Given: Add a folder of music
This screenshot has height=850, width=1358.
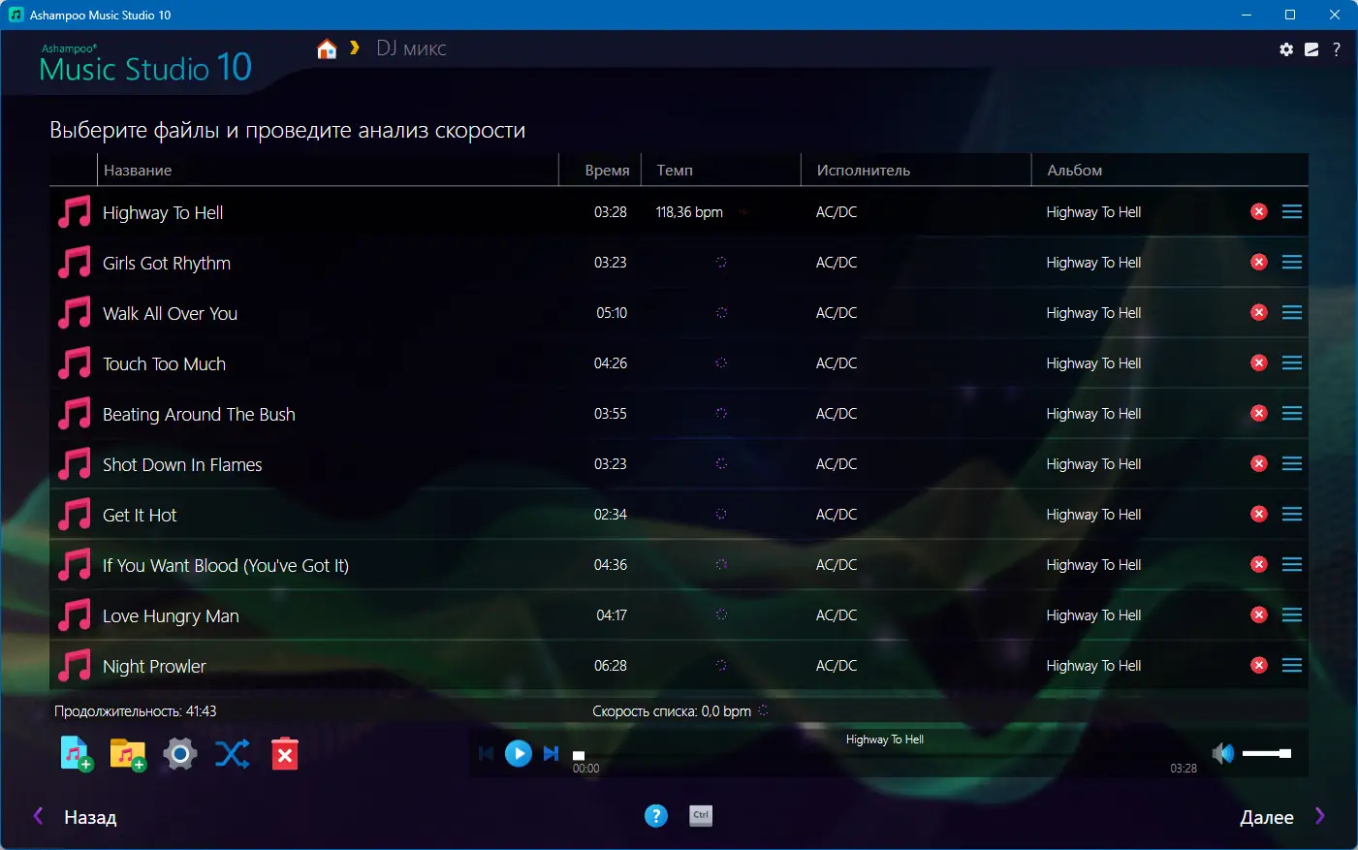Looking at the screenshot, I should [127, 753].
